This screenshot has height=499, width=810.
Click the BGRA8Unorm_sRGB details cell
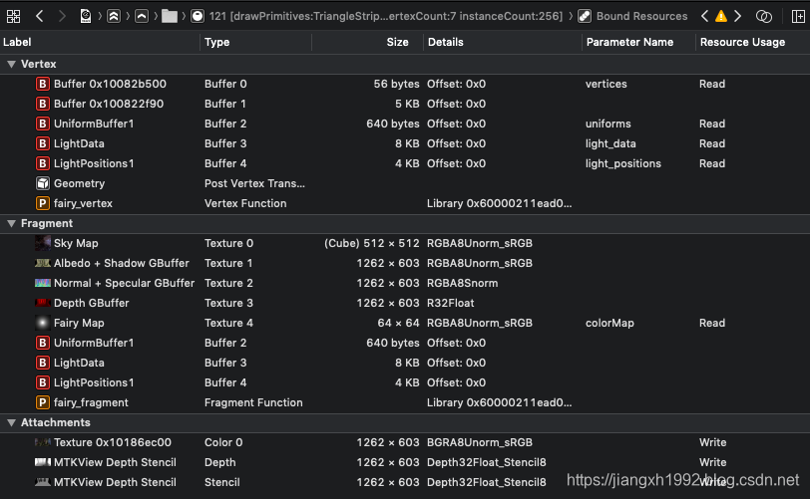tap(480, 442)
